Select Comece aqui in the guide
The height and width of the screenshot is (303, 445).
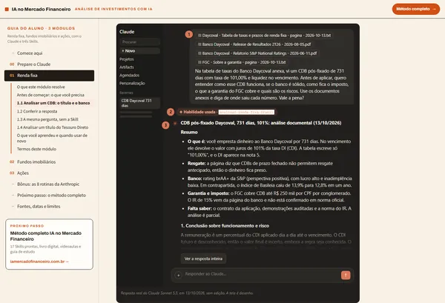30,53
